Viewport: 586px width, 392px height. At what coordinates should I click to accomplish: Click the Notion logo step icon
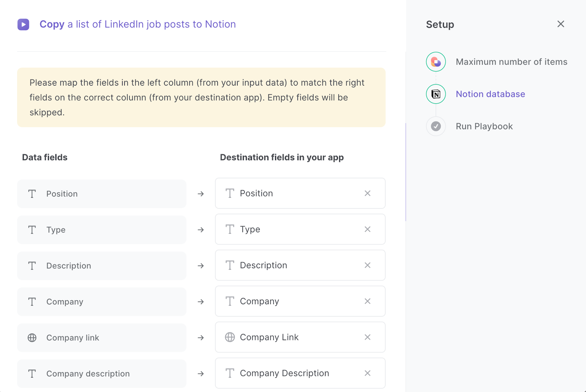[x=436, y=94]
